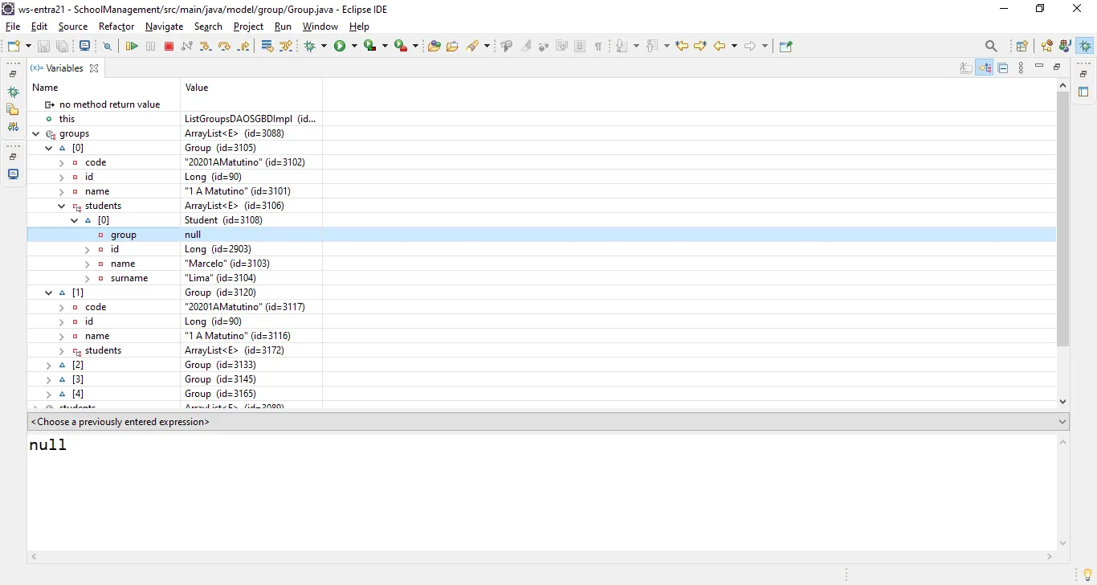Open the File menu
Viewport: 1097px width, 585px height.
coord(13,27)
